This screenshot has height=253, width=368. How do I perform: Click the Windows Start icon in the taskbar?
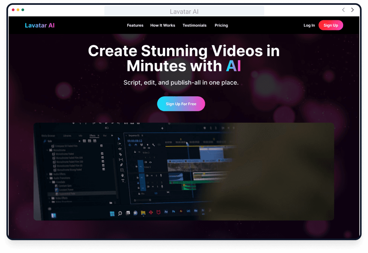(112, 213)
